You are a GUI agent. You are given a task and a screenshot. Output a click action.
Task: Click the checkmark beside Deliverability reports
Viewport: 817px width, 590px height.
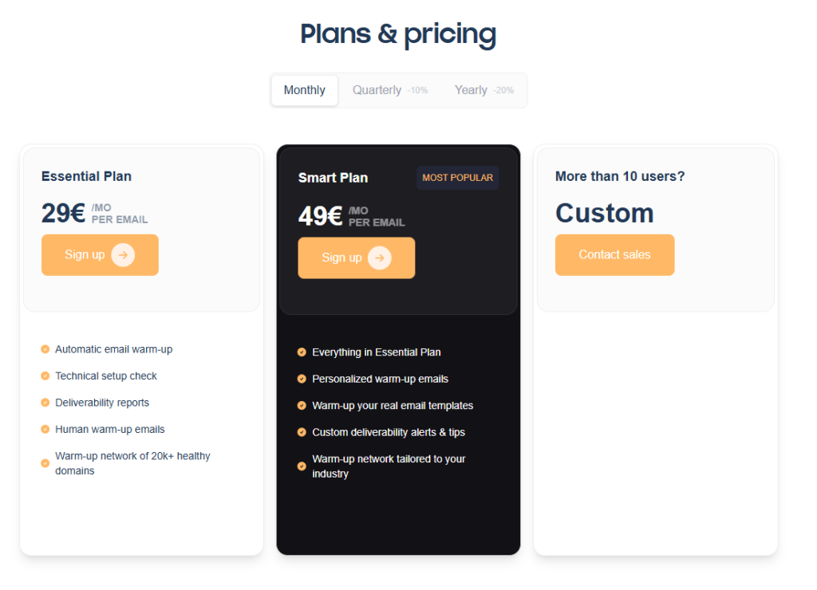tap(44, 402)
